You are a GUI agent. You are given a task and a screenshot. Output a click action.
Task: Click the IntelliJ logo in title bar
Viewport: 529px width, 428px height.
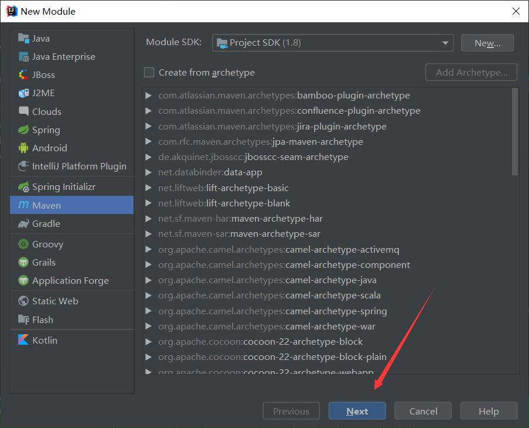12,11
